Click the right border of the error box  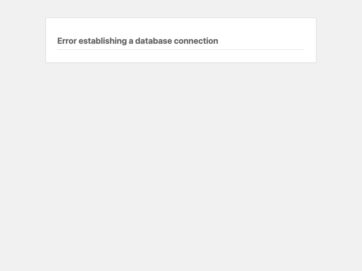(x=316, y=40)
